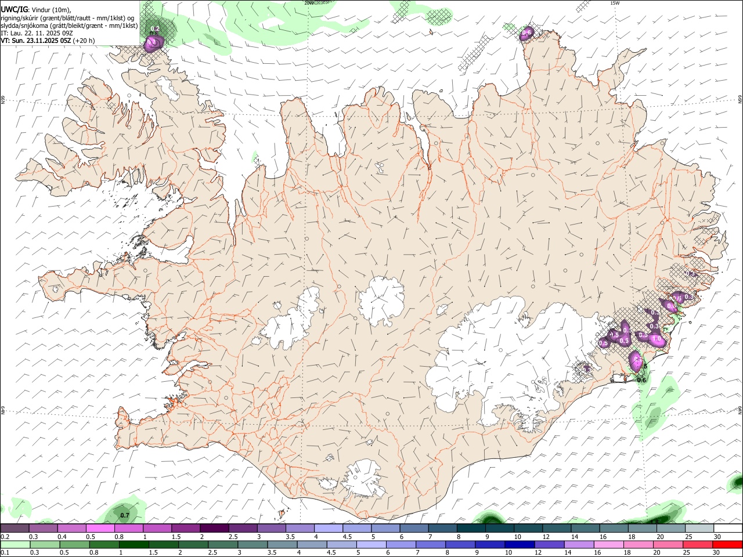The height and width of the screenshot is (557, 743).
Task: Click the purple precipitation blob at the northeast tip
Action: point(527,33)
